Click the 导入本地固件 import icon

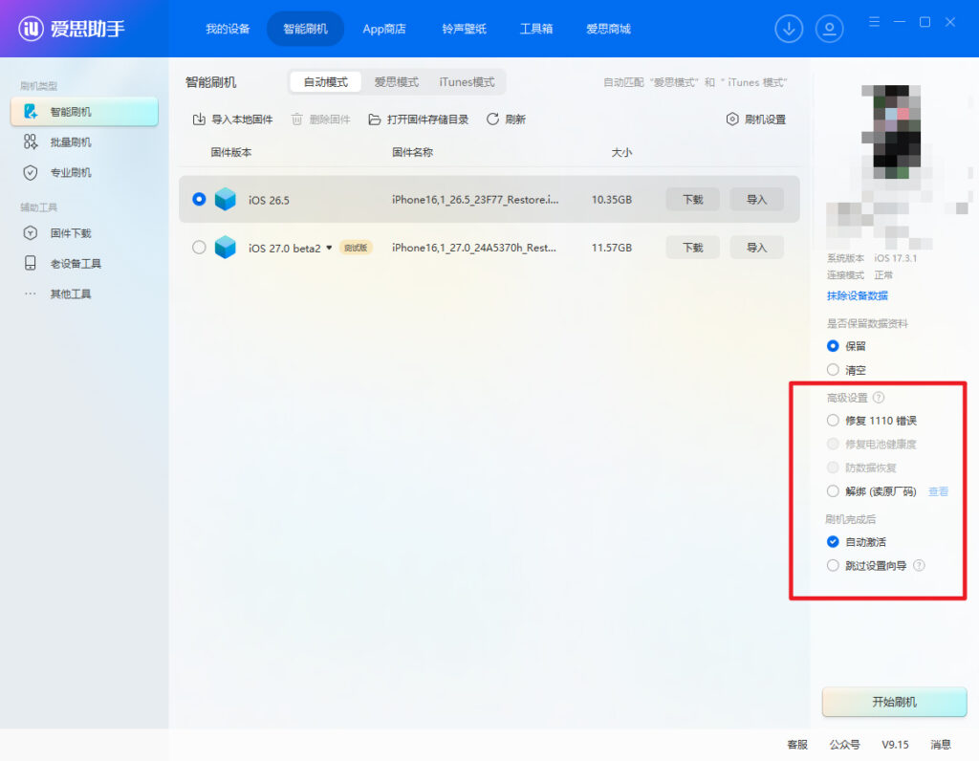pyautogui.click(x=199, y=120)
